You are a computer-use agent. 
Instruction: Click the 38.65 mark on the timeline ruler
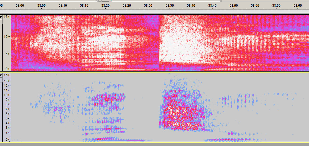tap(298, 6)
